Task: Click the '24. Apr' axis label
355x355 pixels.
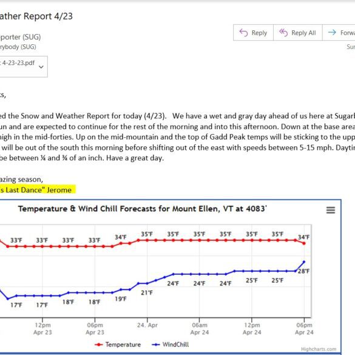Action: 147,325
